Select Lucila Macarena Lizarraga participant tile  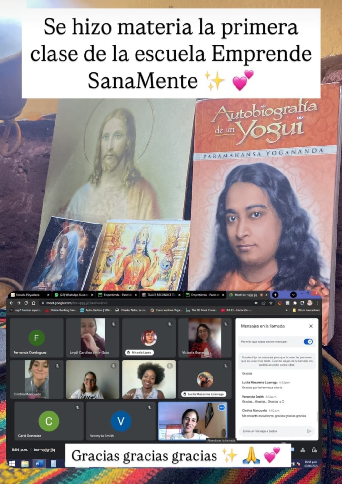click(x=205, y=379)
